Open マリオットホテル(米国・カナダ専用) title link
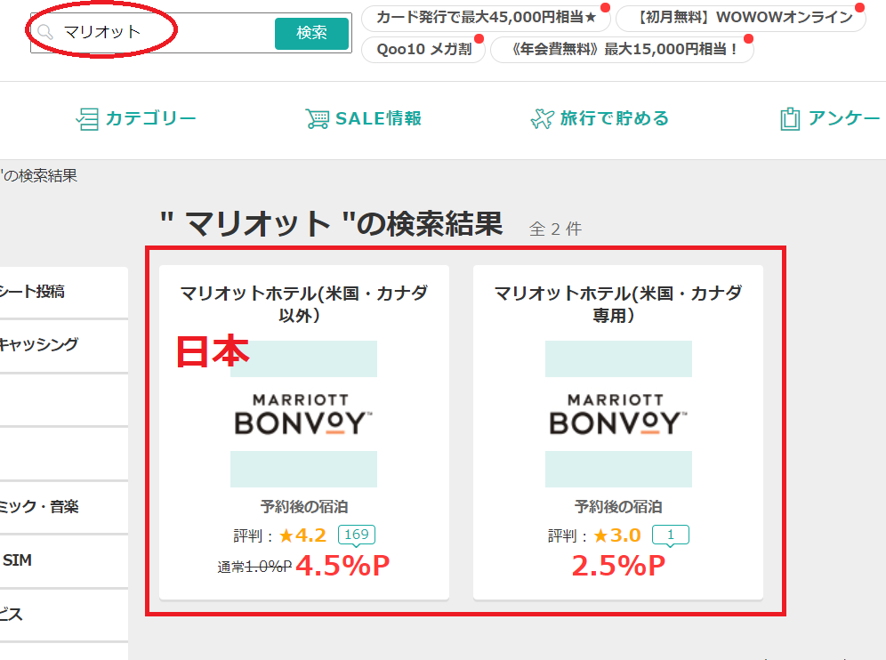The image size is (886, 660). click(x=618, y=303)
